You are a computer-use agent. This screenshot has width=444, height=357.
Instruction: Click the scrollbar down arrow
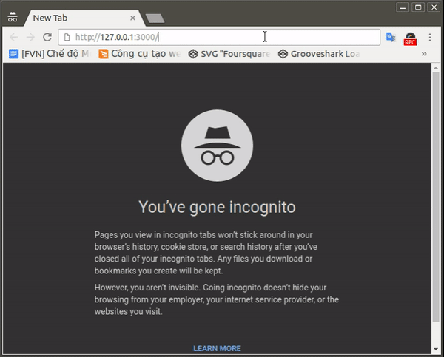click(x=436, y=350)
